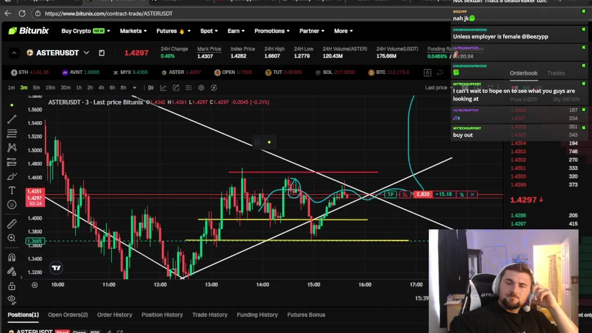Switch to the Open Orders(2) tab

click(x=68, y=314)
